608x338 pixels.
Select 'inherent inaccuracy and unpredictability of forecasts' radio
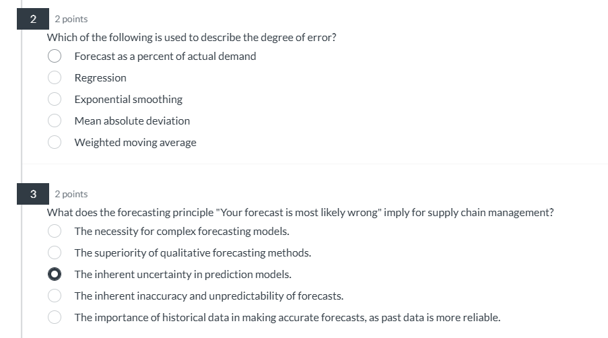[55, 296]
